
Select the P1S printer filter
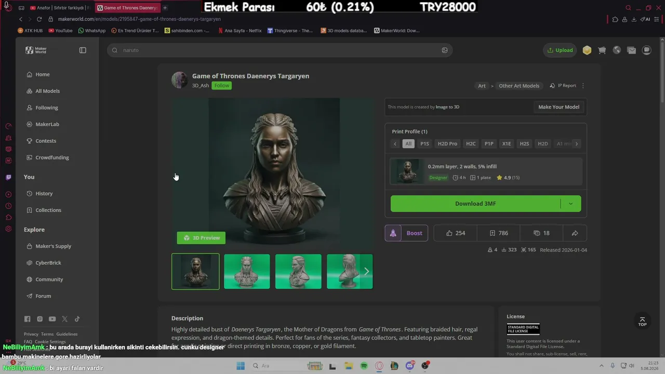point(425,144)
